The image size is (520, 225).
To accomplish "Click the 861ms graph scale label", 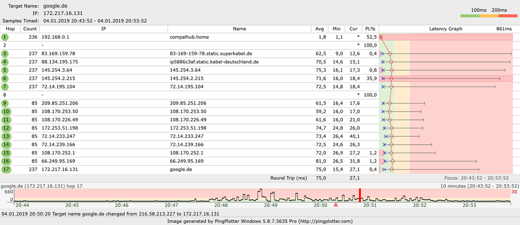I will pos(504,29).
